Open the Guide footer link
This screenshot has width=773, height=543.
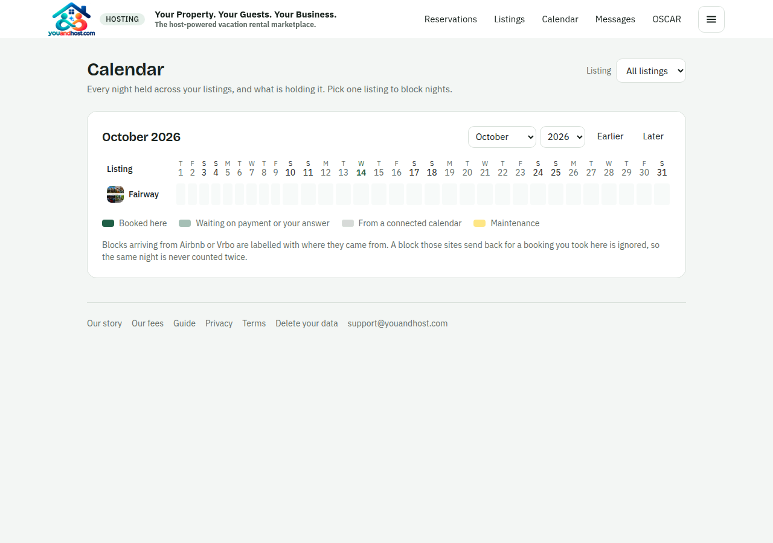pyautogui.click(x=184, y=323)
